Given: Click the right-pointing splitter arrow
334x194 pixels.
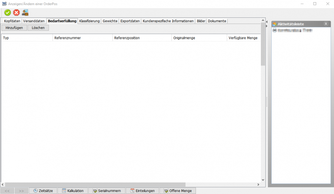Looking at the screenshot, I should [267, 27].
